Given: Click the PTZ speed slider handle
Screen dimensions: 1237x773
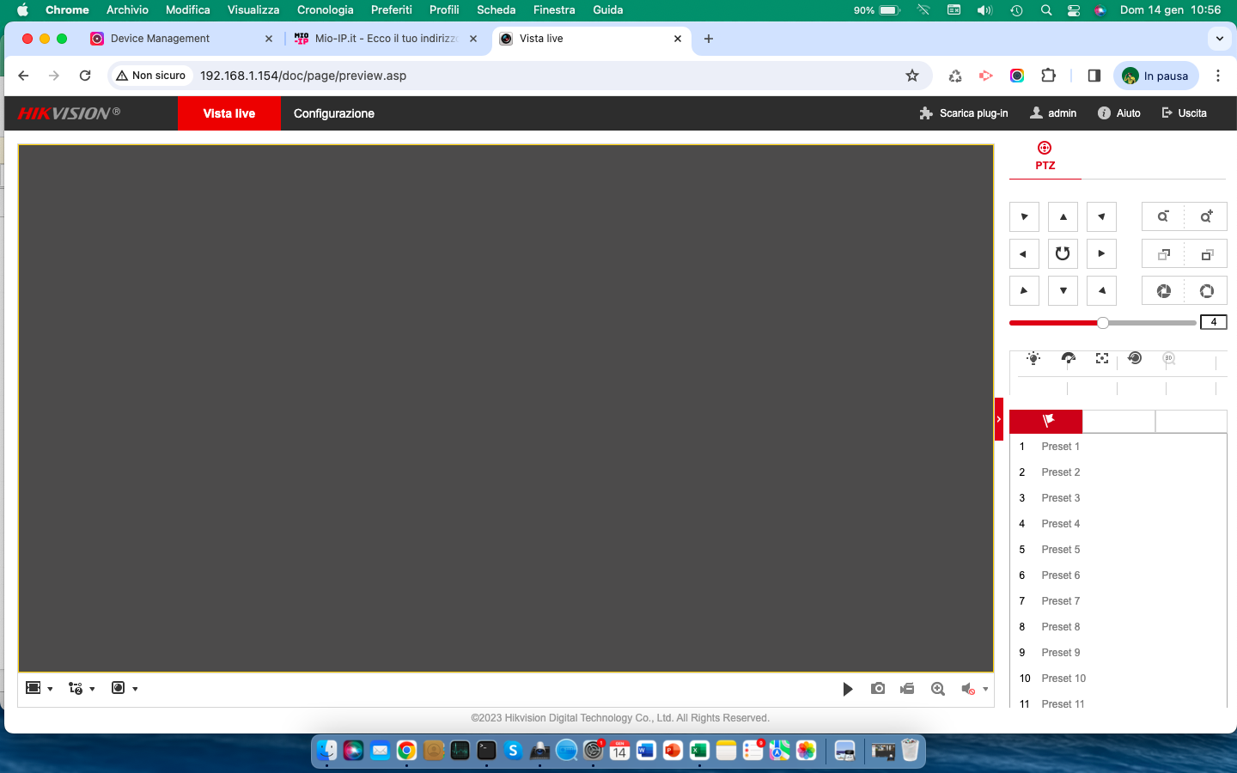Looking at the screenshot, I should pos(1103,323).
